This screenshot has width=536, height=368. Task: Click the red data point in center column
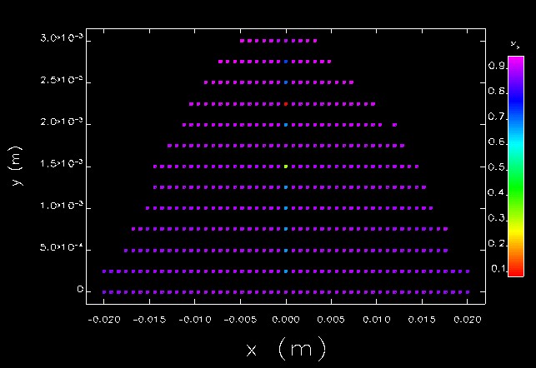(286, 104)
